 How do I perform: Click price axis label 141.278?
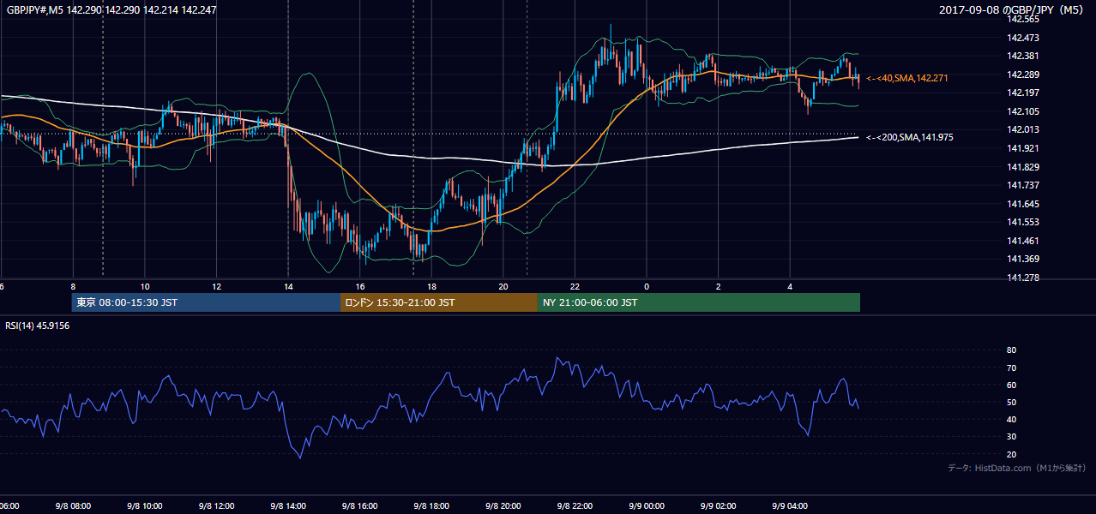point(1024,278)
